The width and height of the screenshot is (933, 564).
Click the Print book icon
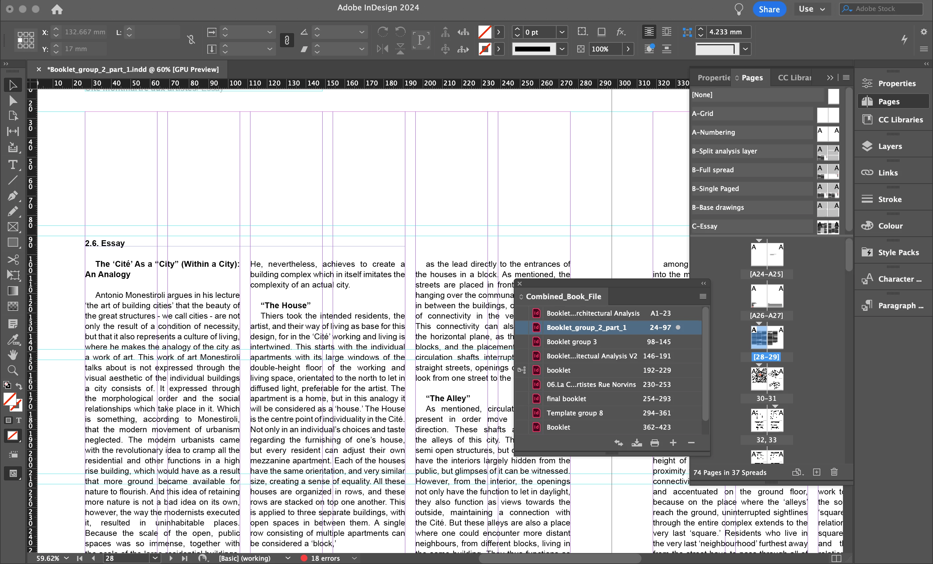click(655, 443)
